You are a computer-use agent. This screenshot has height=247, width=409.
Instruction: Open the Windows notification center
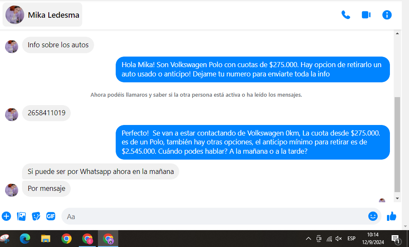(395, 239)
